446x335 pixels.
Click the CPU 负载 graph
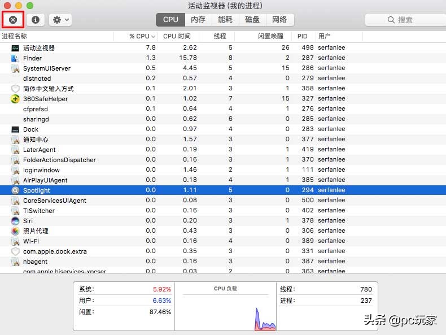tap(225, 312)
